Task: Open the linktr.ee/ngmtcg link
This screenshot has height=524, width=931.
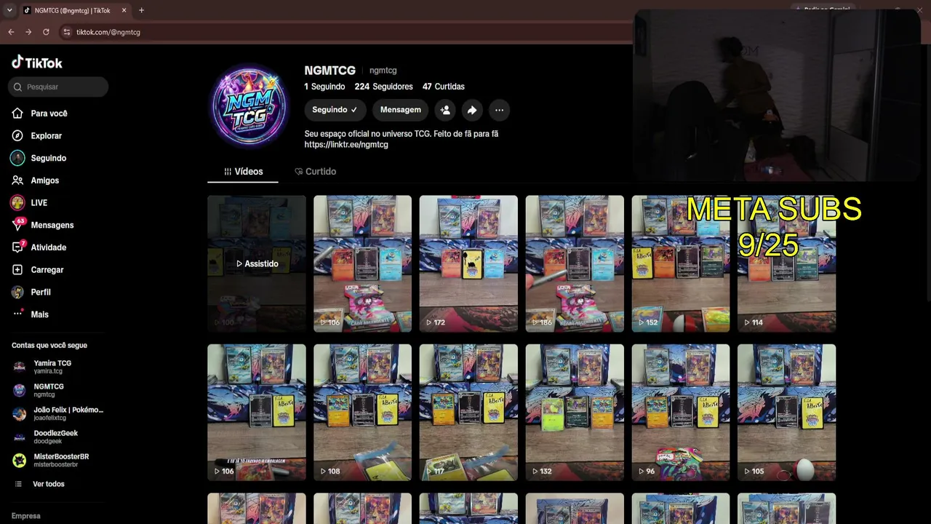Action: pyautogui.click(x=346, y=145)
